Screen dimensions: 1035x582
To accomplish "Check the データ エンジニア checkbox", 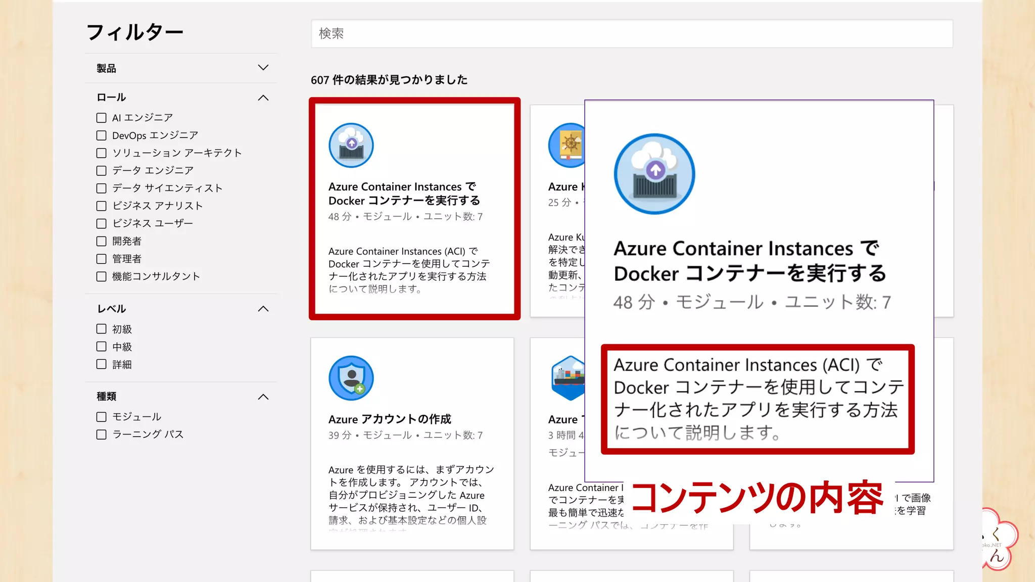I will click(x=102, y=171).
